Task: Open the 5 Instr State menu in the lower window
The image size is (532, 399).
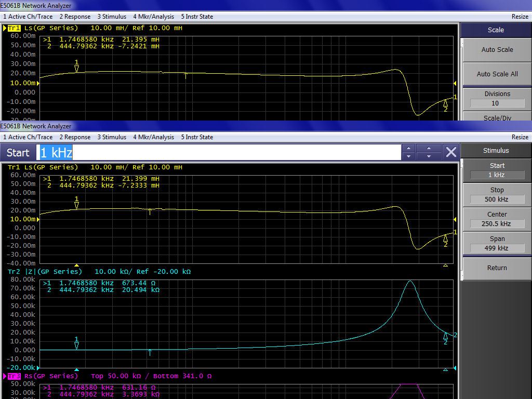Action: pos(197,137)
